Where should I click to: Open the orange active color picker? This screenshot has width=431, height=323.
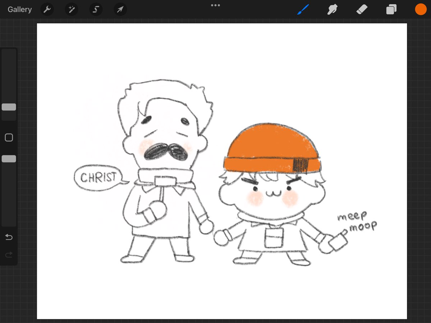point(421,9)
